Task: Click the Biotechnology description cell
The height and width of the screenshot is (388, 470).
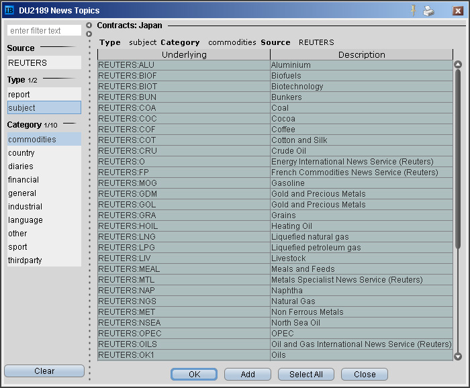Action: (361, 87)
